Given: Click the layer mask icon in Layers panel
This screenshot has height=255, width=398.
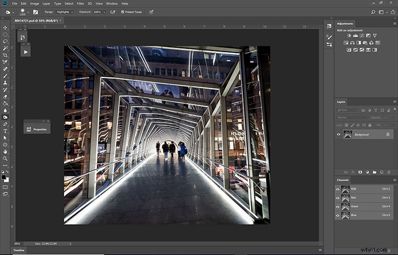Looking at the screenshot, I should pyautogui.click(x=360, y=172).
